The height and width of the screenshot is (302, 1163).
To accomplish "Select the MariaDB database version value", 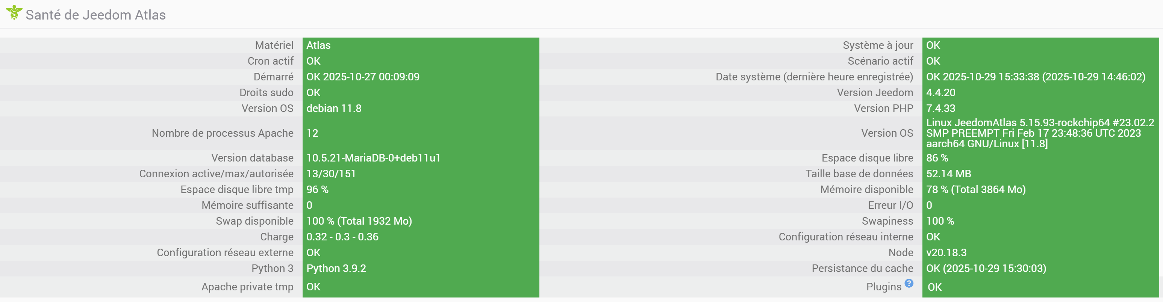I will [373, 158].
